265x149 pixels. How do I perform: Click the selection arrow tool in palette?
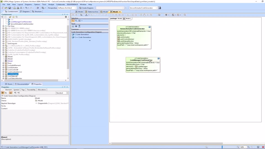(x=73, y=21)
